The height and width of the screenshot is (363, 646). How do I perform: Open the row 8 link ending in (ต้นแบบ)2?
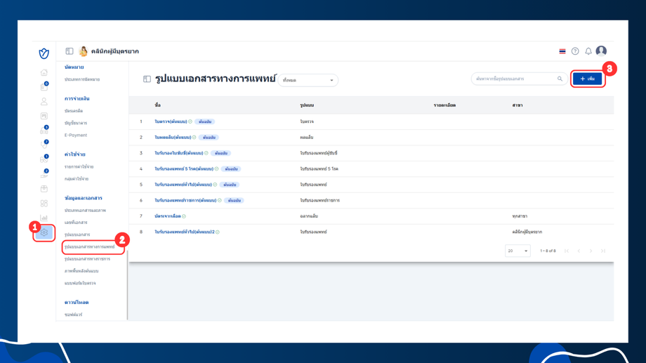(x=185, y=232)
